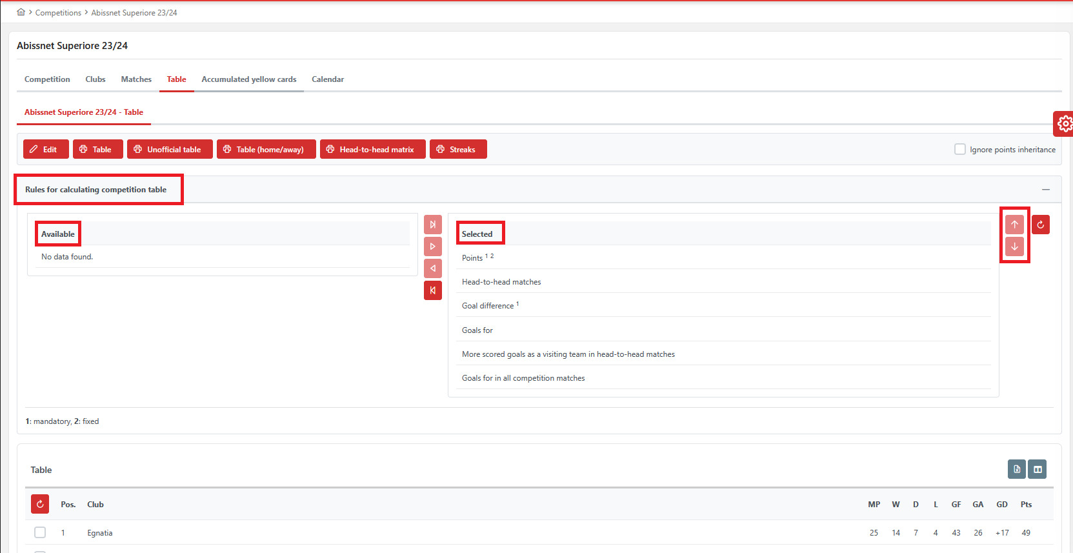Open the settings gear on right edge
Image resolution: width=1073 pixels, height=553 pixels.
click(1064, 123)
